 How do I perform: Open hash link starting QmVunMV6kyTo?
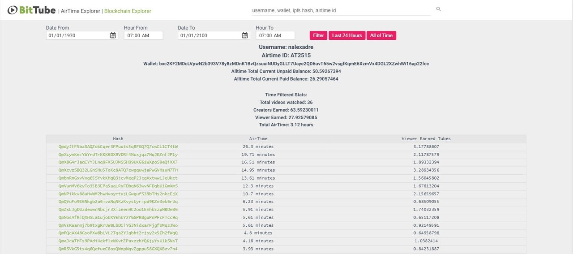point(118,186)
